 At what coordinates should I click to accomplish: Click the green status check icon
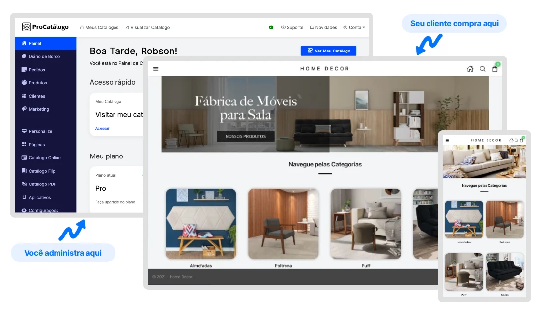pos(271,27)
